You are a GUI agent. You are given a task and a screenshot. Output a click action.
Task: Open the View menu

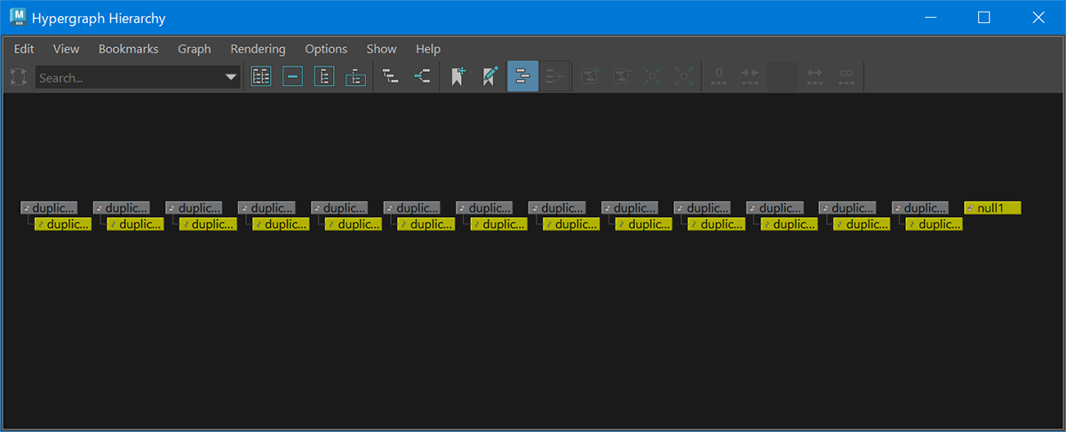point(66,49)
